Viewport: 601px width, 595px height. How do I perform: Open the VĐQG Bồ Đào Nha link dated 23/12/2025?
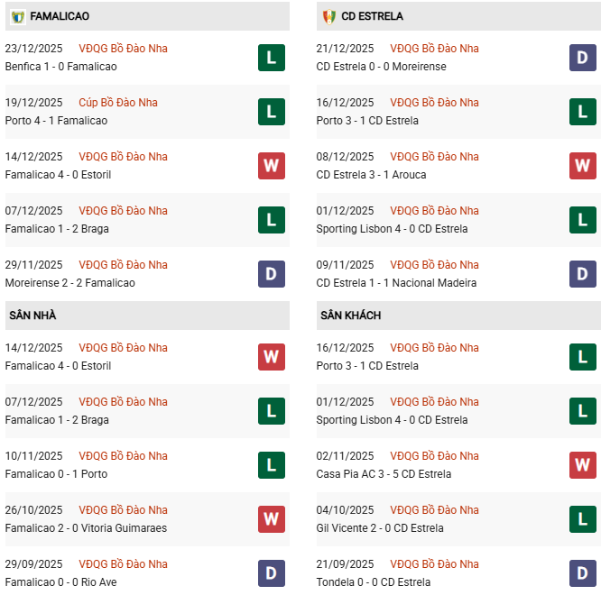tap(123, 49)
